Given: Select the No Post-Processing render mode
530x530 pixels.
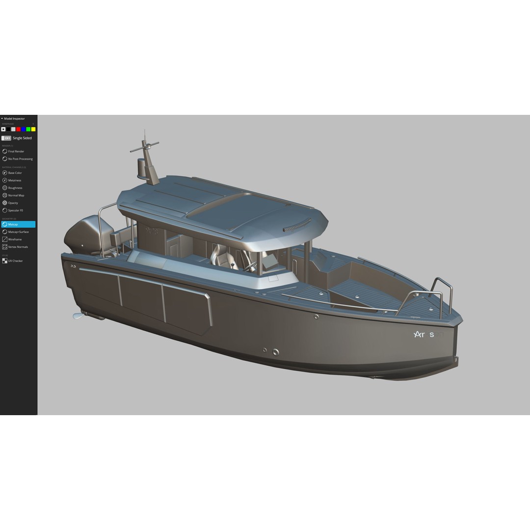Looking at the screenshot, I should coord(18,159).
